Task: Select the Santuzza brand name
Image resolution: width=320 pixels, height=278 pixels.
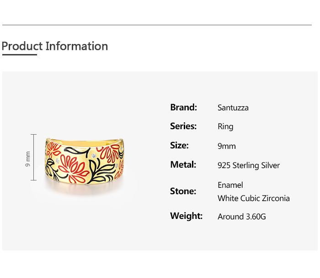Action: click(x=233, y=108)
